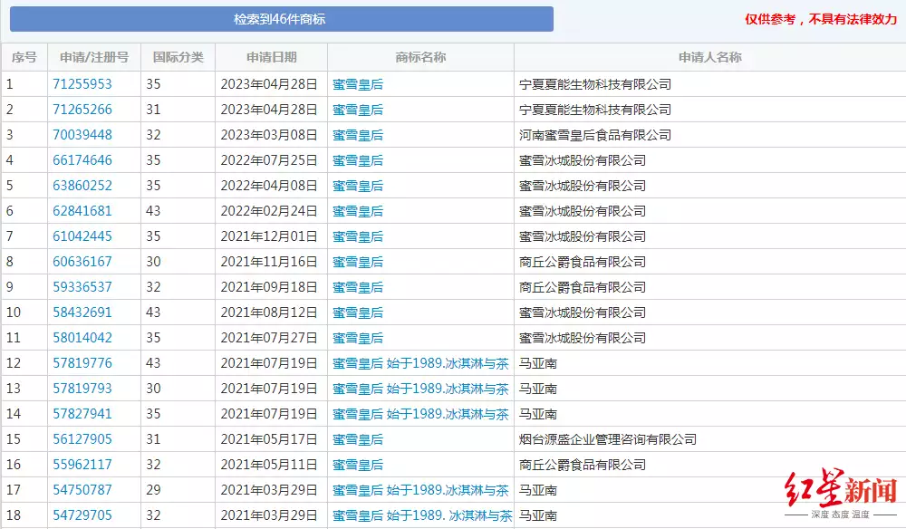The height and width of the screenshot is (529, 906).
Task: Open application number 54750787
Action: (x=82, y=490)
